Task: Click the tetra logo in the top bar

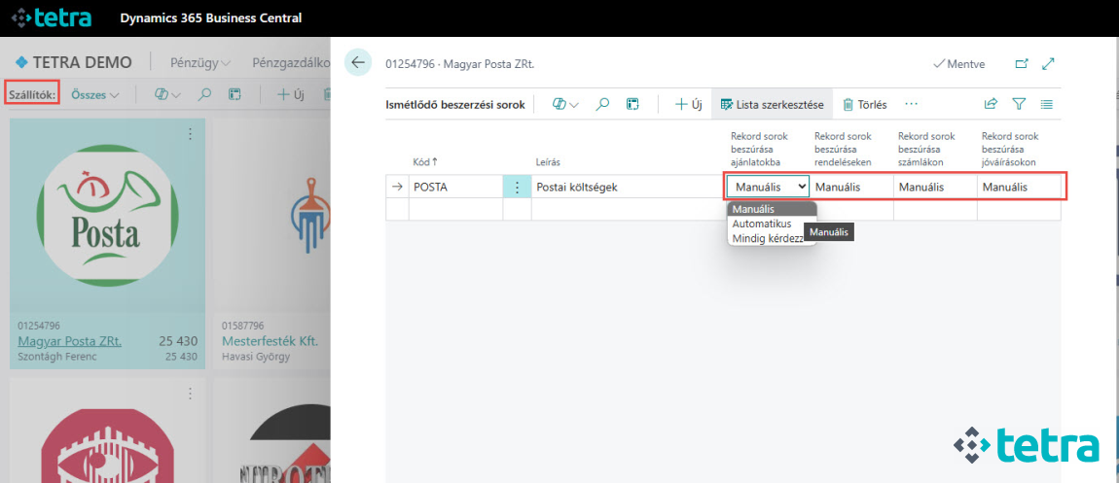Action: pos(51,17)
